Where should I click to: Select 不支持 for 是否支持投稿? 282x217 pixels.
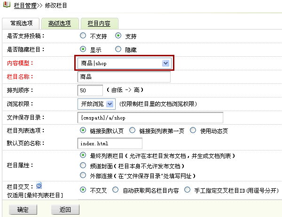click(83, 36)
